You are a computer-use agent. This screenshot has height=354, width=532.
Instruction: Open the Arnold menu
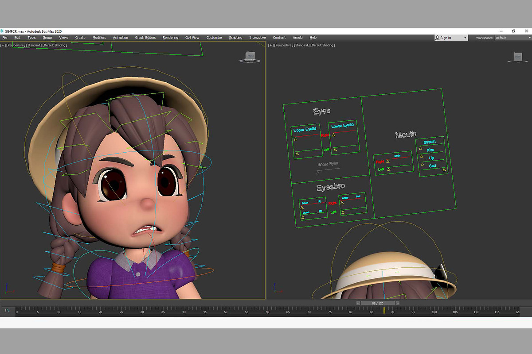coord(297,38)
